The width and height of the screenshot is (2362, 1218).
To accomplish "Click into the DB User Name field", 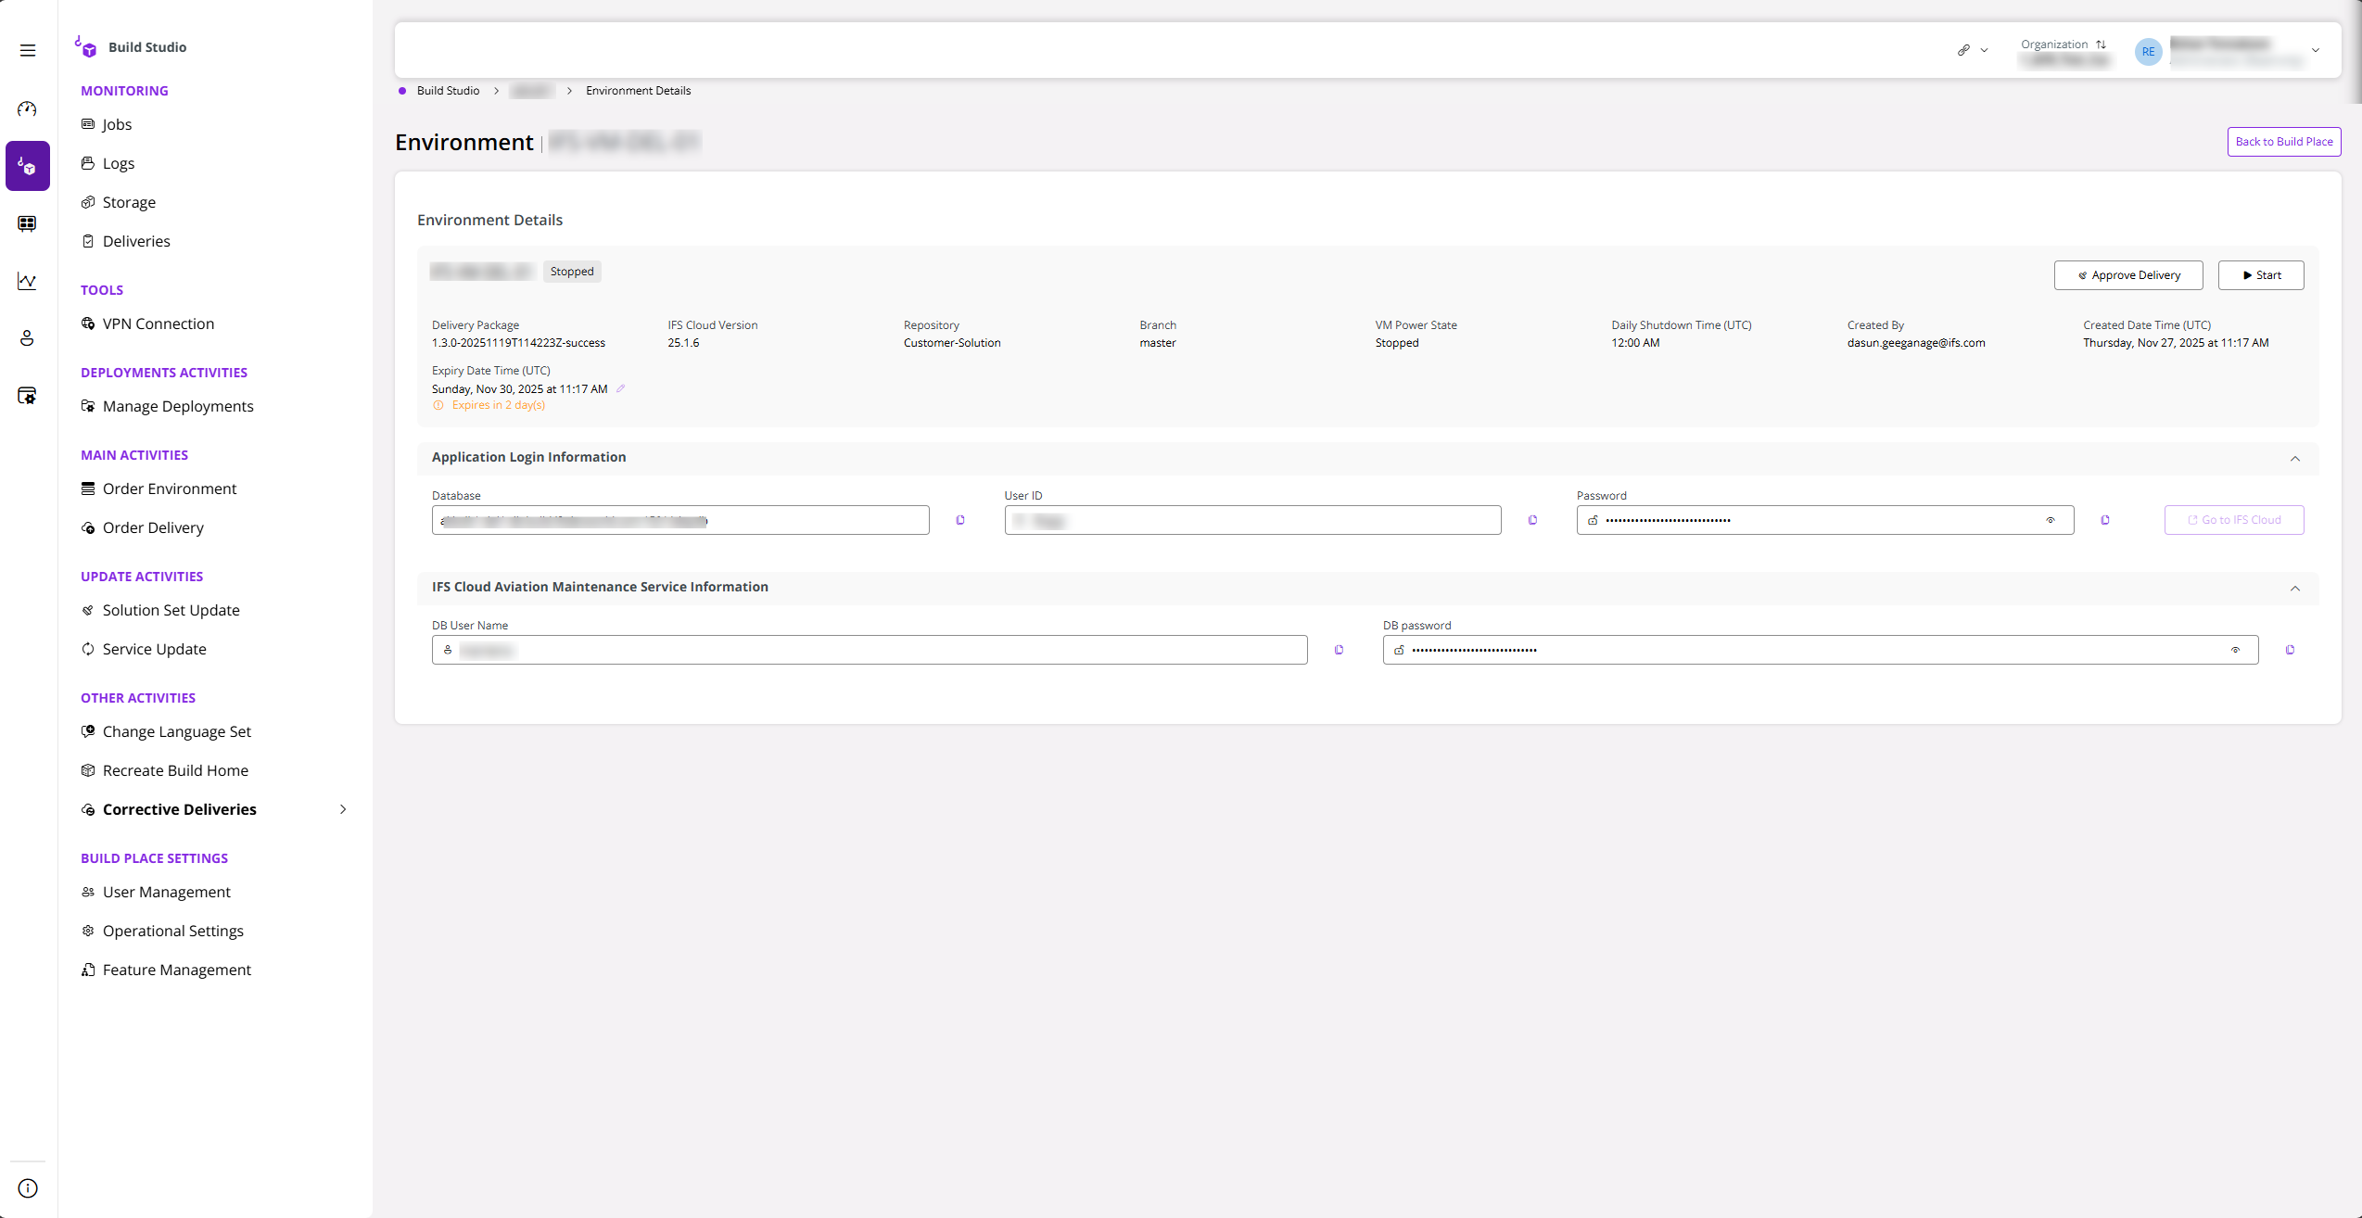I will (870, 650).
